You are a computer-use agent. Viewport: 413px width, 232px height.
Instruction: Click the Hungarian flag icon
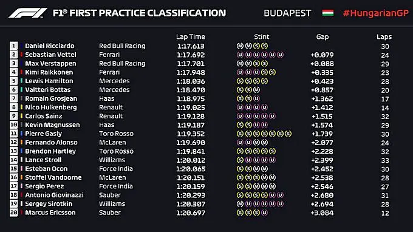coord(327,13)
